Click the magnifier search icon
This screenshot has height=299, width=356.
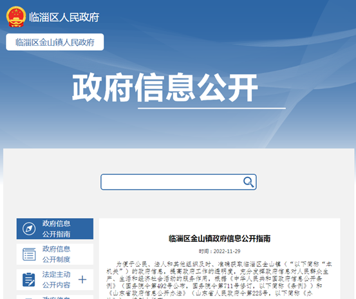248,182
